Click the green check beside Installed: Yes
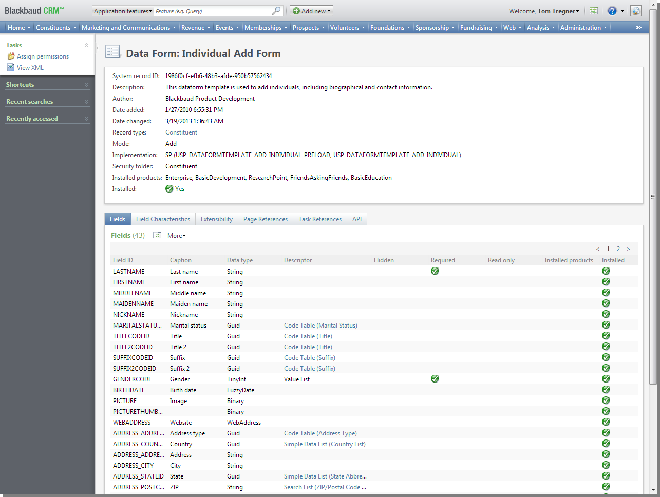 click(x=169, y=189)
